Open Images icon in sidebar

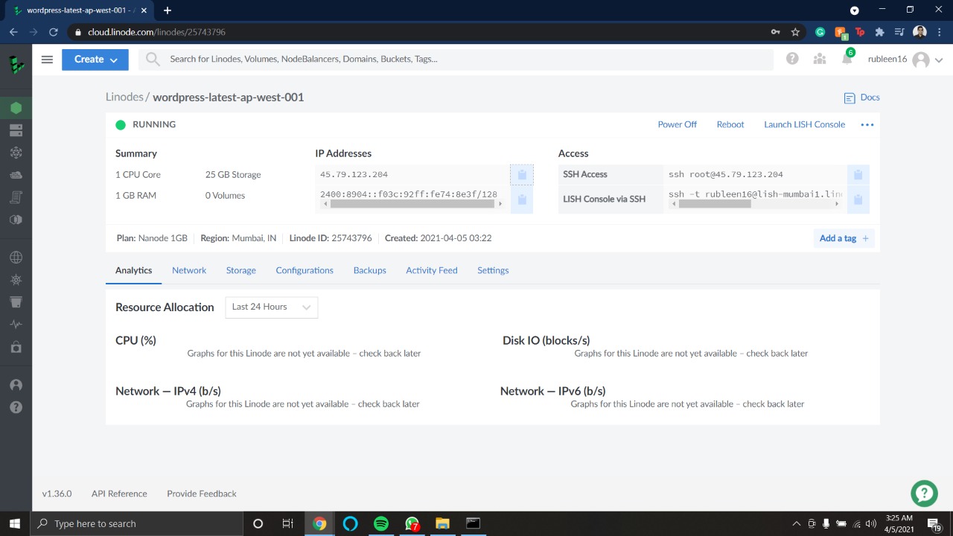coord(16,220)
